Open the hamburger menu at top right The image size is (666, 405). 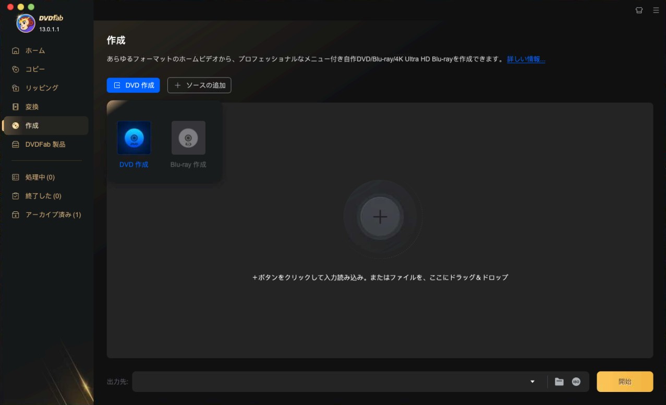[656, 10]
